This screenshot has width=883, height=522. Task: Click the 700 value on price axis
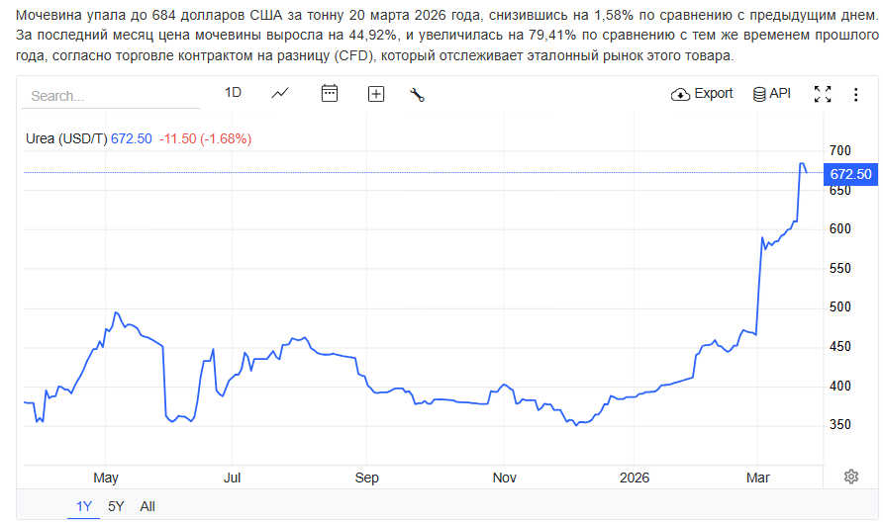click(x=840, y=150)
